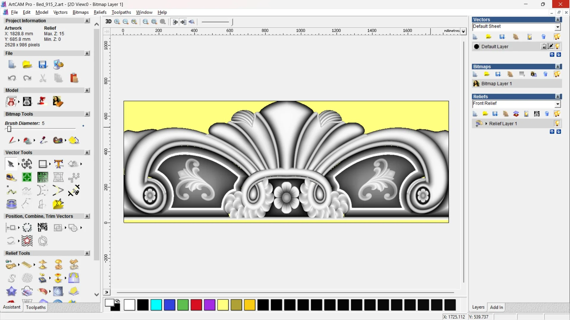This screenshot has height=320, width=570.
Task: Open the Reliefs menu
Action: coord(100,12)
